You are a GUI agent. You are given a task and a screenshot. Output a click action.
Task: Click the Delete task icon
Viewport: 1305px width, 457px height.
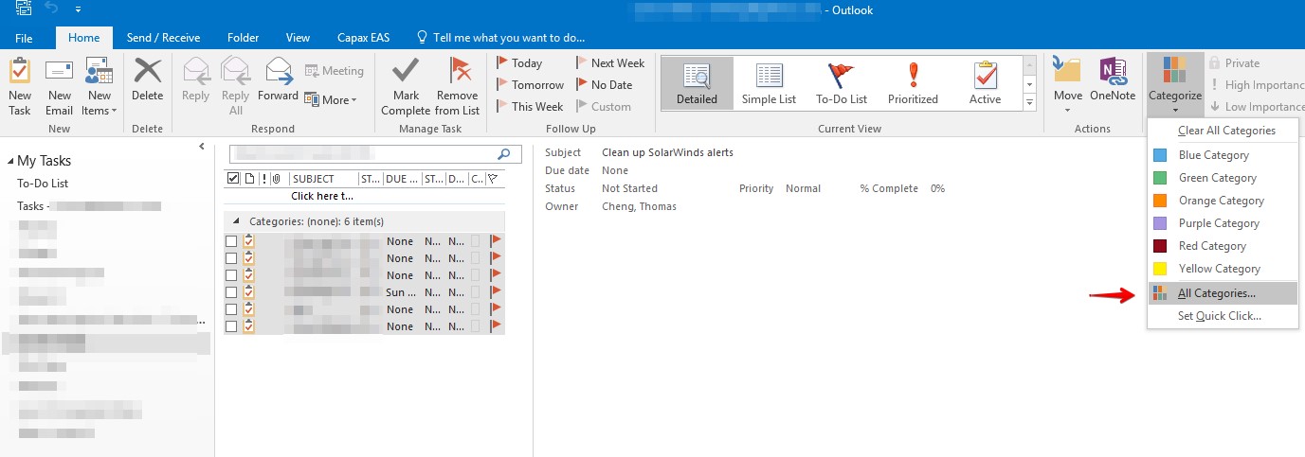click(x=147, y=74)
